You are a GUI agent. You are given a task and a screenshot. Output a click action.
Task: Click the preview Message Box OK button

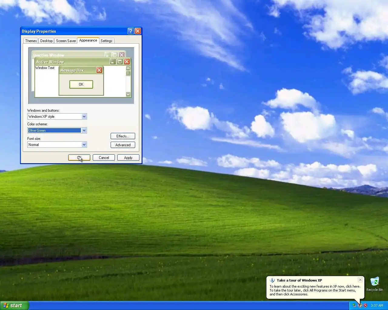(81, 84)
